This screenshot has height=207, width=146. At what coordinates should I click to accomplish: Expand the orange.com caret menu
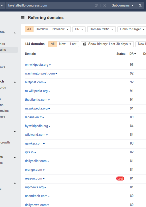(44, 170)
